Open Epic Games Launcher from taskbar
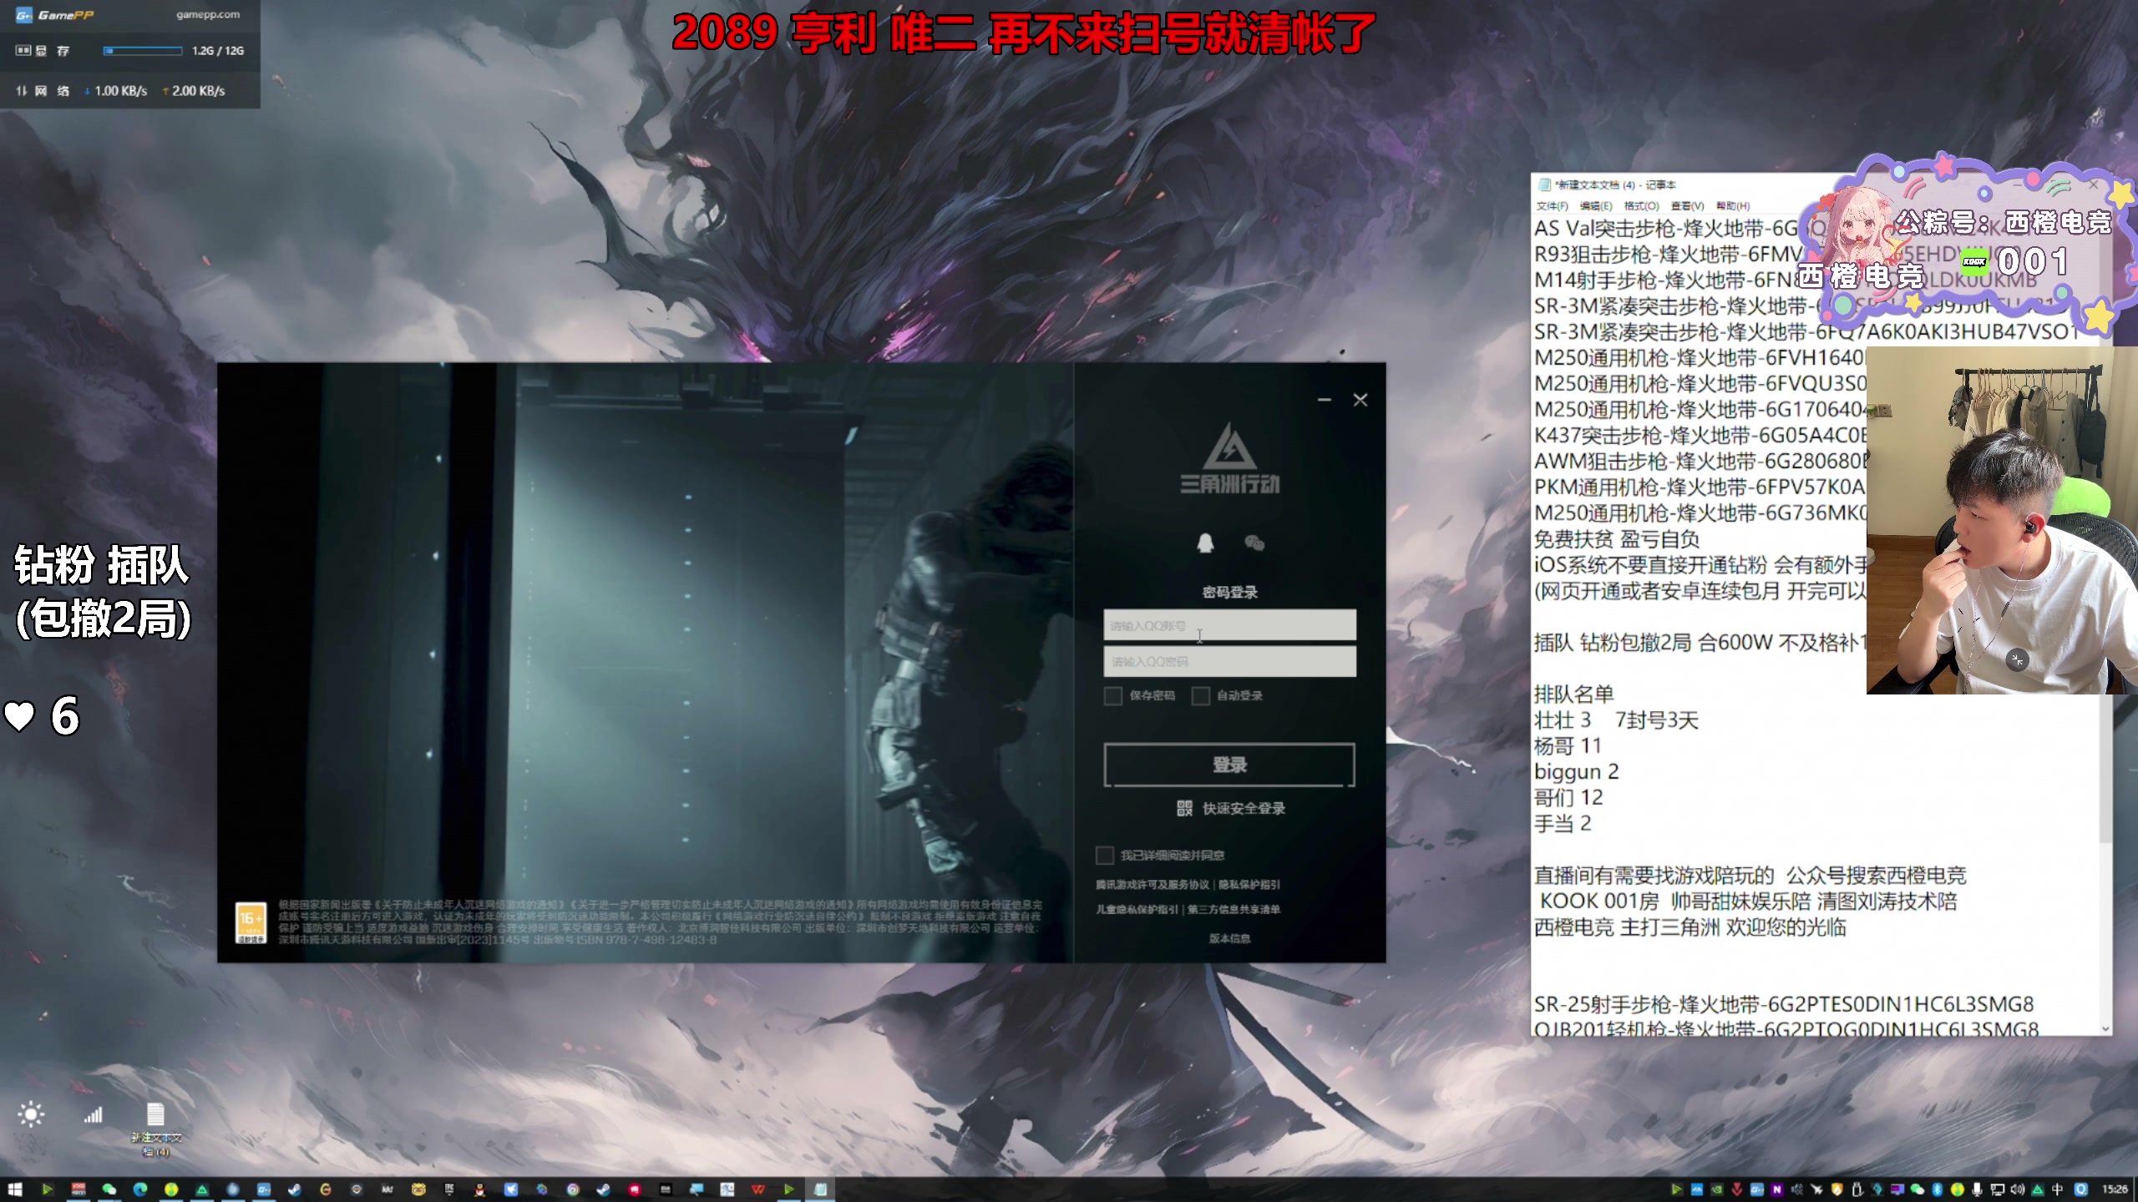Image resolution: width=2138 pixels, height=1202 pixels. (x=449, y=1189)
